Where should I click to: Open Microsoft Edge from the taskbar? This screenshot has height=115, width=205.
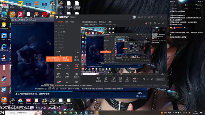(x=55, y=113)
